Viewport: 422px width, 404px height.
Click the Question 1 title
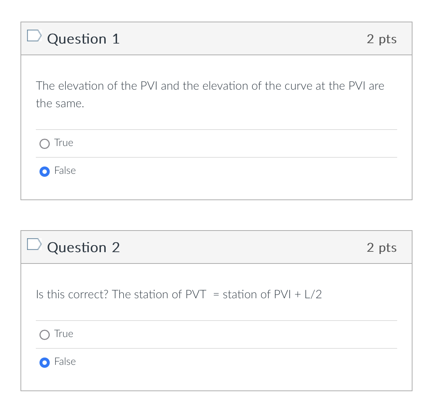tap(83, 39)
